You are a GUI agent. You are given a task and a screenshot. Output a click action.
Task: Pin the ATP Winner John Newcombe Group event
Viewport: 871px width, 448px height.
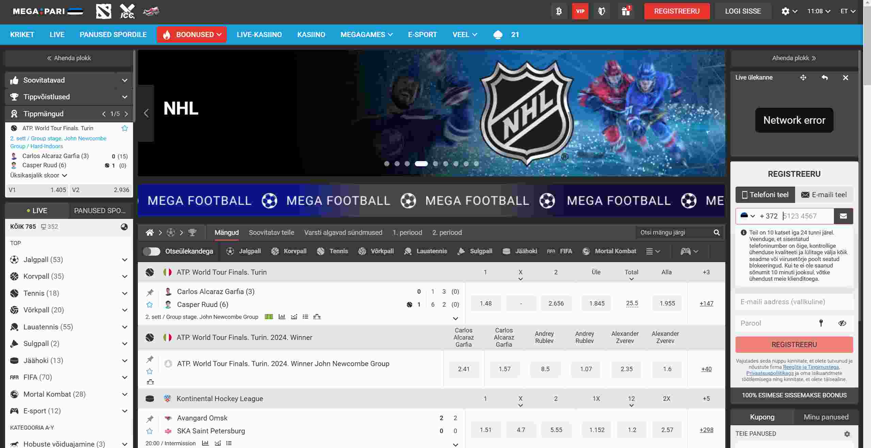click(150, 359)
